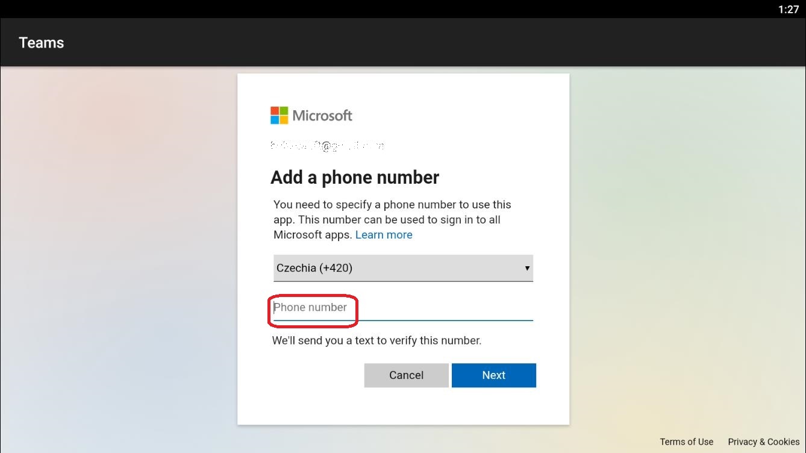
Task: Open the Learn more link
Action: click(x=384, y=235)
